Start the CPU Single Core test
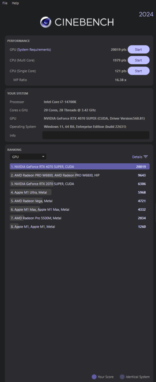The image size is (156, 382). point(139,71)
